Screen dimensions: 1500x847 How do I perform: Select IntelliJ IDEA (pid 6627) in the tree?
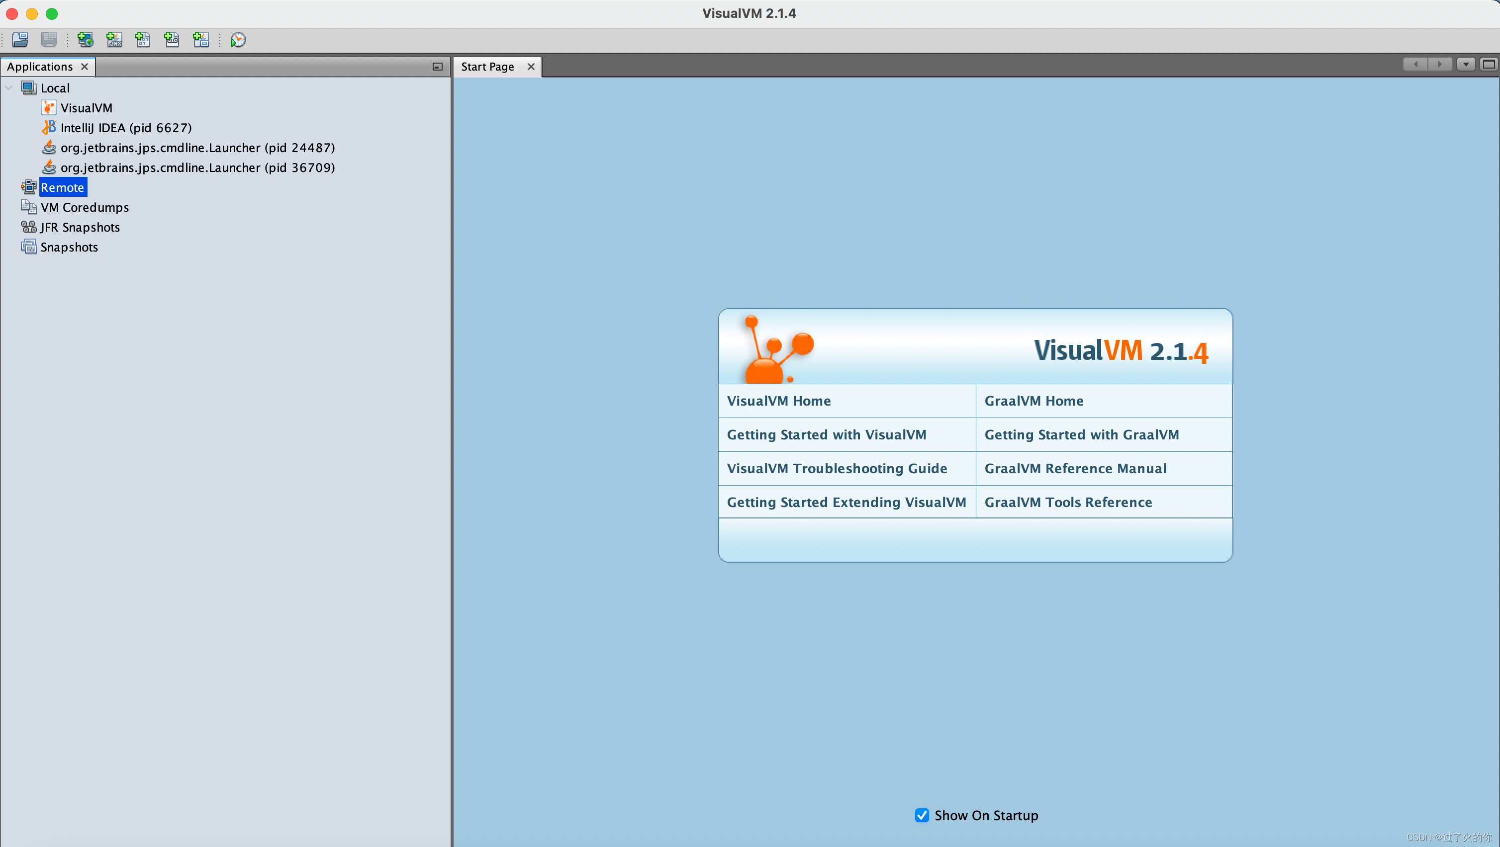pyautogui.click(x=126, y=127)
